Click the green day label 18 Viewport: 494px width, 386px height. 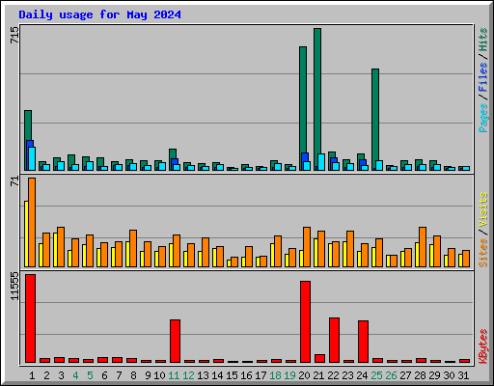click(275, 375)
